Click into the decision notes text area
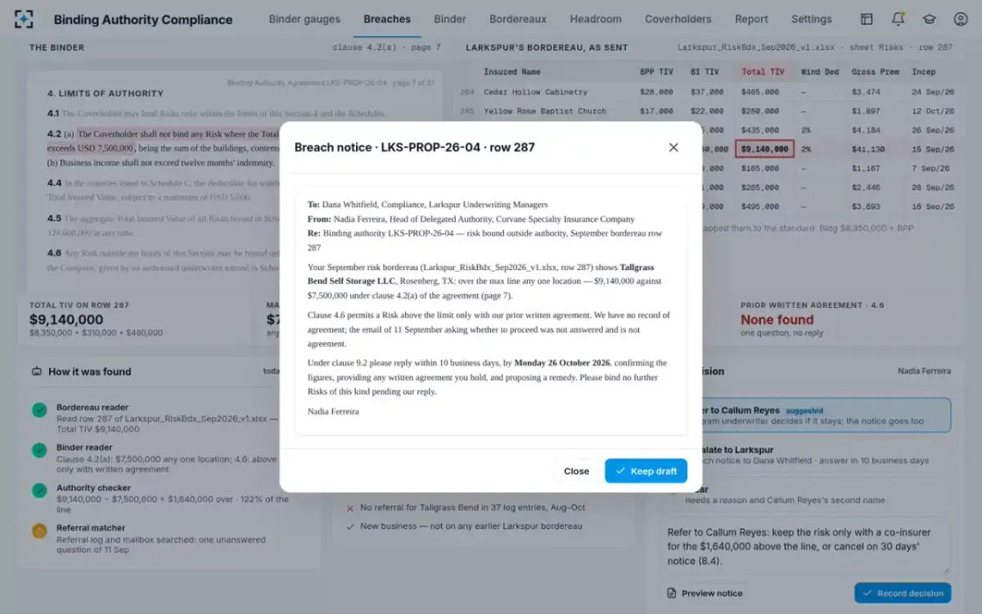Image resolution: width=982 pixels, height=614 pixels. [x=806, y=545]
